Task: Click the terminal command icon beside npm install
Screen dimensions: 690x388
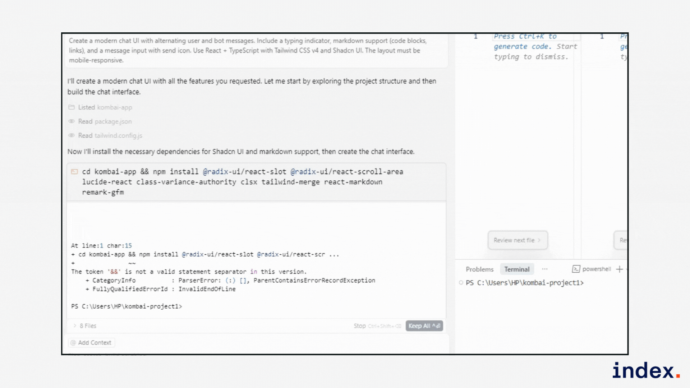Action: (x=74, y=172)
